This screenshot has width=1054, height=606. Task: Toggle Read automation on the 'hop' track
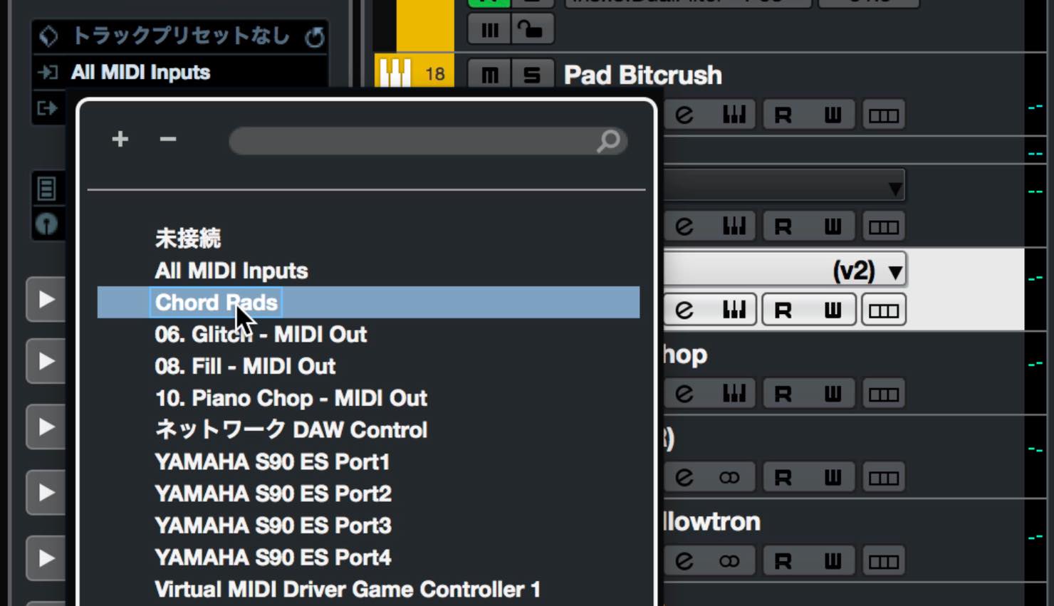783,394
